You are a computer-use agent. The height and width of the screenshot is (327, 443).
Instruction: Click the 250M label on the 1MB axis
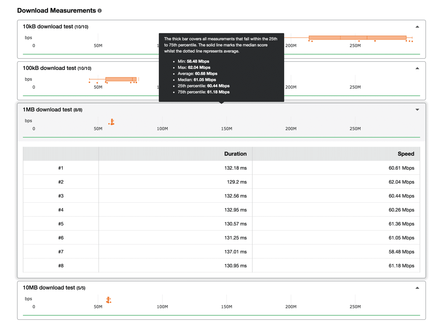[x=355, y=129]
